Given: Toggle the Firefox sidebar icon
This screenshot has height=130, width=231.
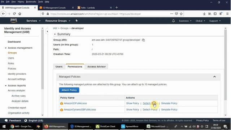Looking at the screenshot, I should [215, 14].
